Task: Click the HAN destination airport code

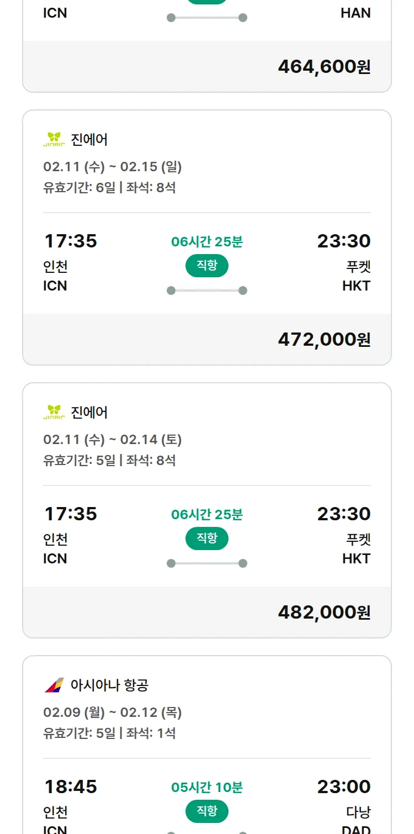Action: pyautogui.click(x=355, y=13)
